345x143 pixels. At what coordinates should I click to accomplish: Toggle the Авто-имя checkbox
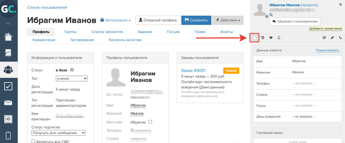150,122
